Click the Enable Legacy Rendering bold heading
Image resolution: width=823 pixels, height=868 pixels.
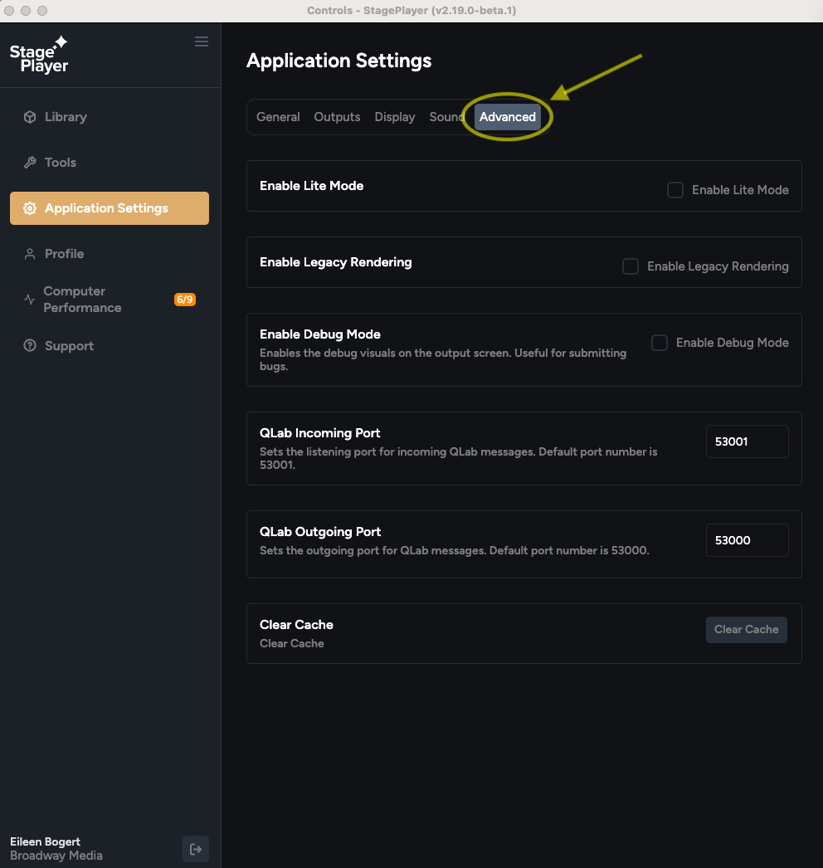tap(335, 262)
